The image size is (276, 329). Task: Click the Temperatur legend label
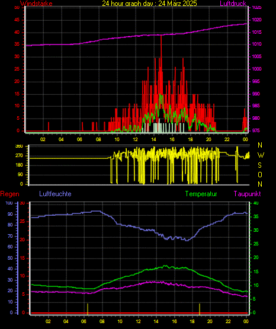click(x=201, y=194)
